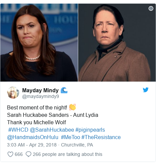Open the left photo in the tweet
Viewport: 156px width, 165px height.
[39, 42]
